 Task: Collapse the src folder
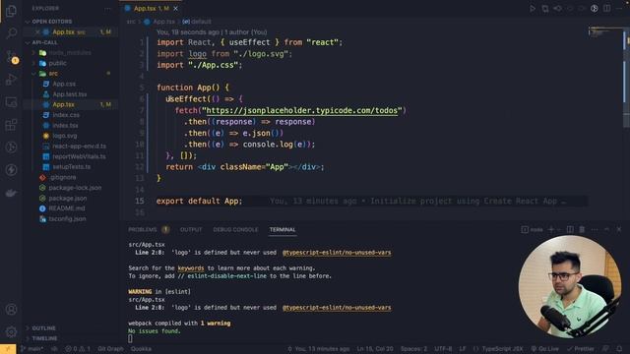pos(48,74)
